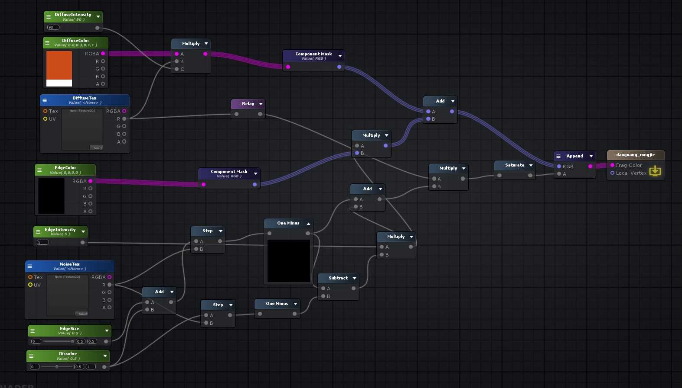
Task: Click Frag Color input port
Action: (612, 165)
